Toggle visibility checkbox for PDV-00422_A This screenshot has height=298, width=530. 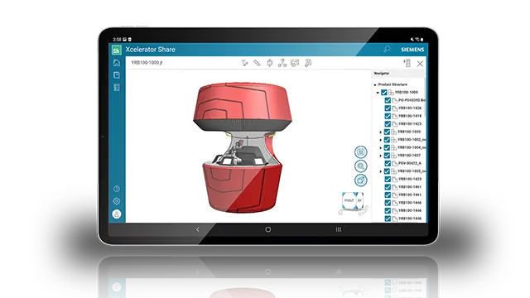[x=388, y=163]
